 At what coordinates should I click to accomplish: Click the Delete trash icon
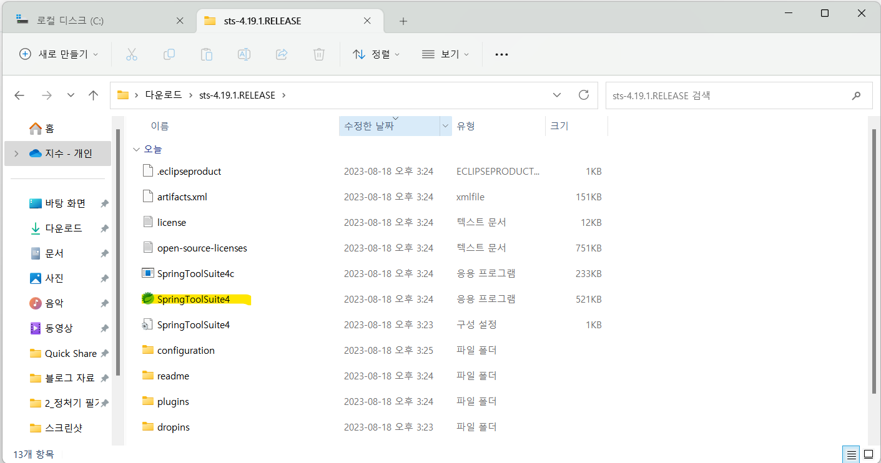tap(319, 54)
